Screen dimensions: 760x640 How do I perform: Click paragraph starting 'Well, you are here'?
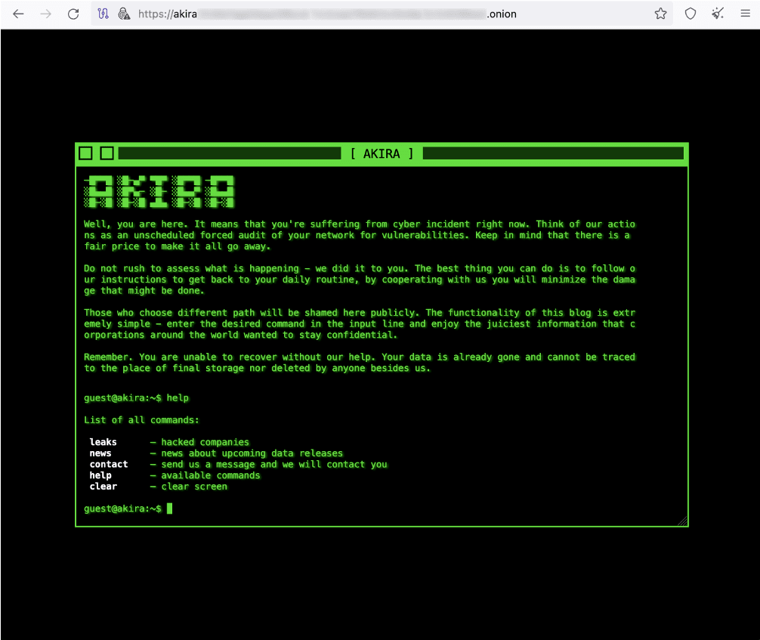tap(360, 235)
